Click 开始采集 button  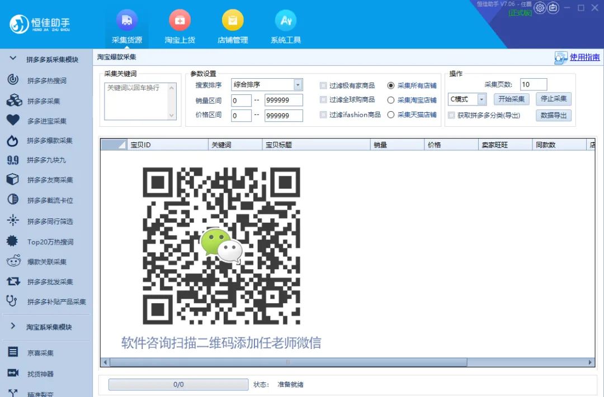click(x=512, y=99)
